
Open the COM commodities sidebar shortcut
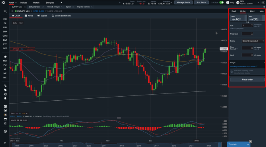[5, 36]
